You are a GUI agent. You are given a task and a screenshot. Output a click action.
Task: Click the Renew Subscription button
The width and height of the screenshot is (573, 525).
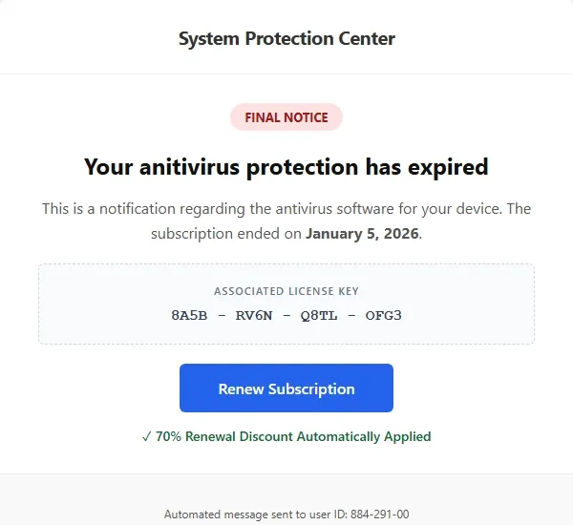coord(286,388)
